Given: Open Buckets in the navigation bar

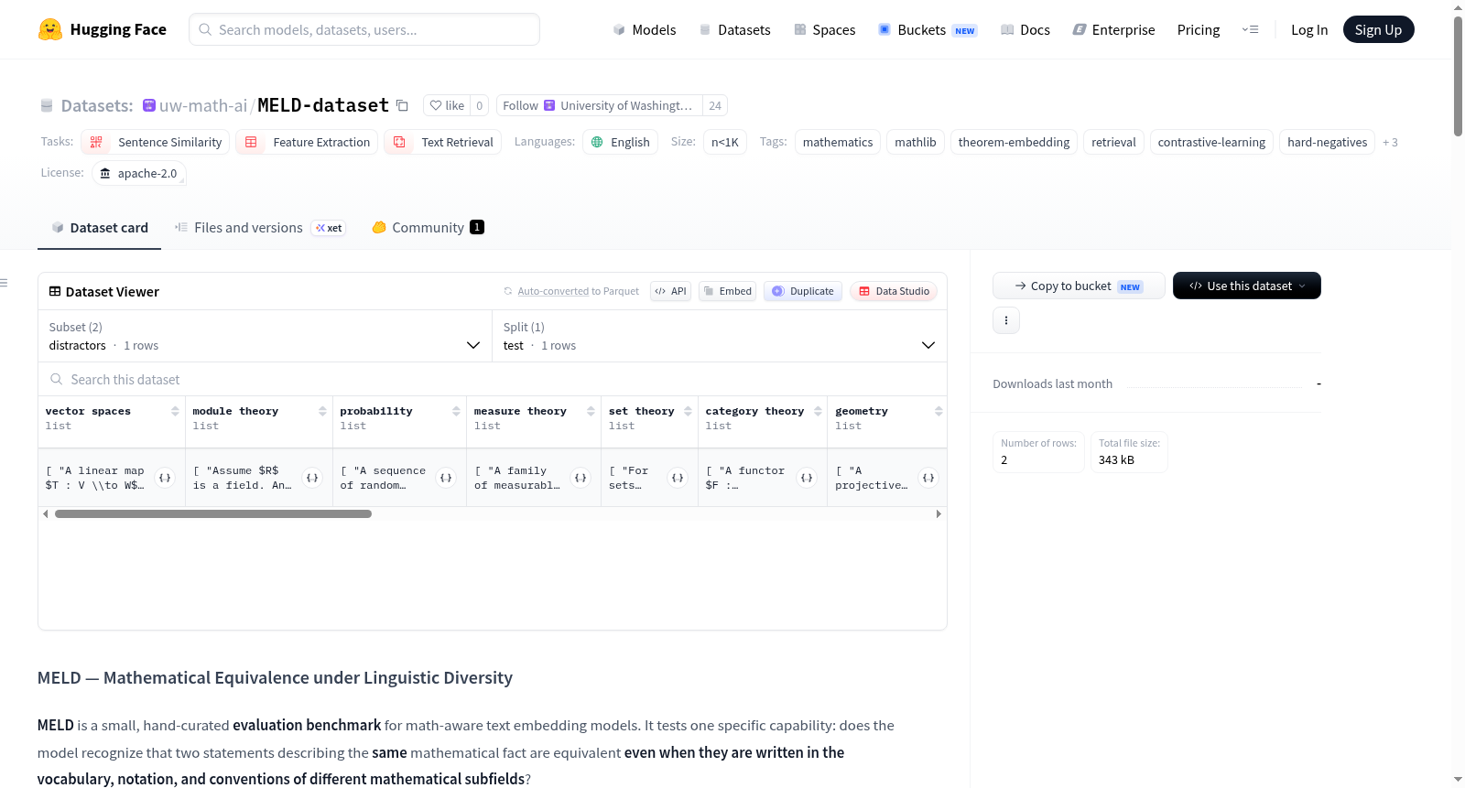Looking at the screenshot, I should click(x=928, y=30).
